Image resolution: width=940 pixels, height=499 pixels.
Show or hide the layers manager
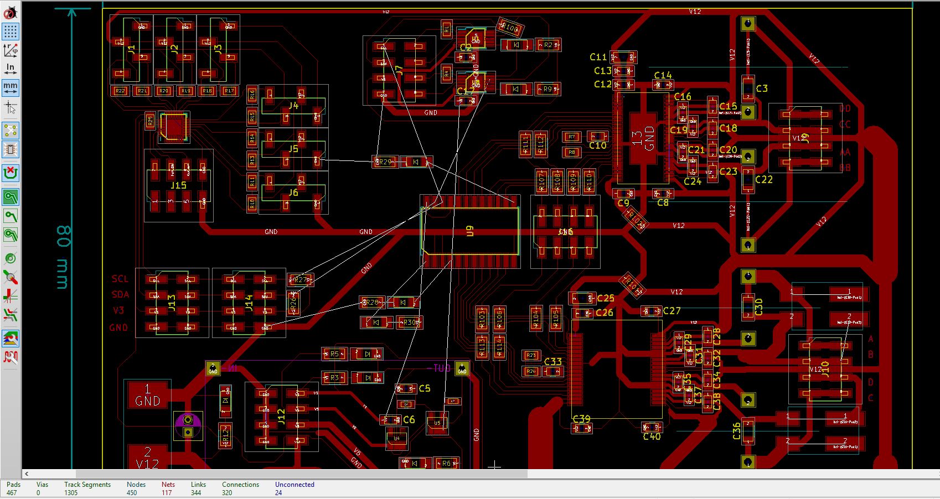click(10, 338)
